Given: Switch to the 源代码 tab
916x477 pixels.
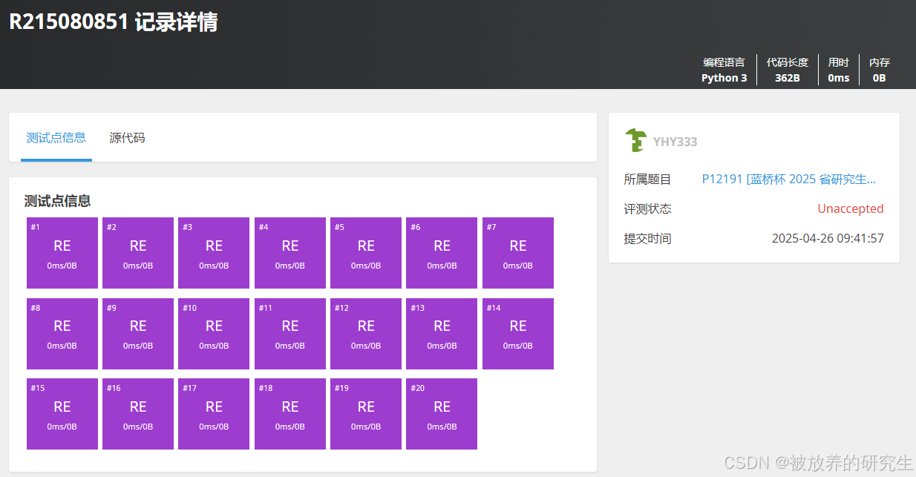Looking at the screenshot, I should (x=127, y=137).
